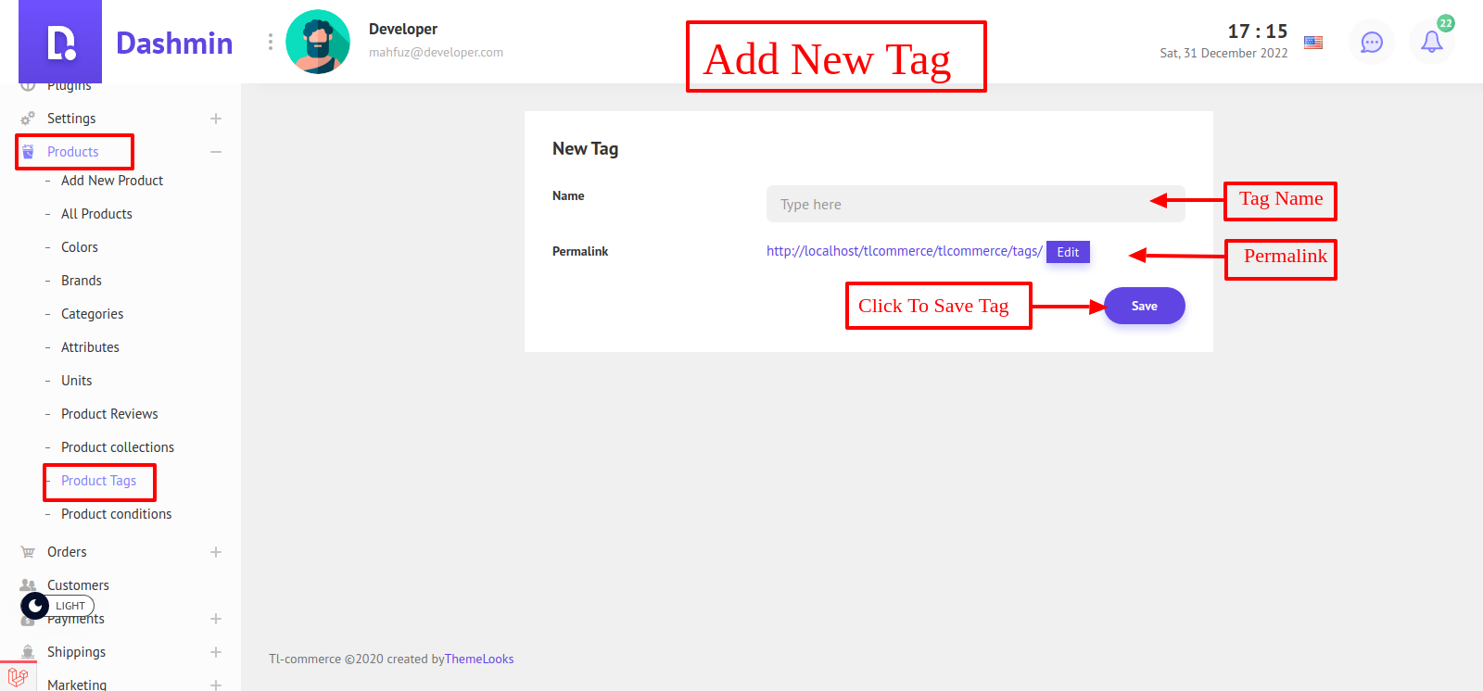Image resolution: width=1483 pixels, height=691 pixels.
Task: Expand the Shippings submenu plus sign
Action: click(216, 652)
